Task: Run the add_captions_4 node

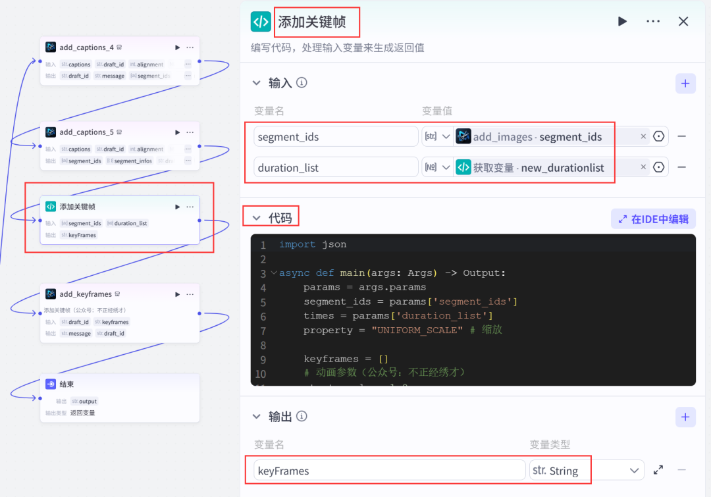Action: point(177,47)
